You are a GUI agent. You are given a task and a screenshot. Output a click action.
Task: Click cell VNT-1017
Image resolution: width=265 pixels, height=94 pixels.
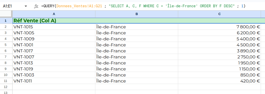54,51
